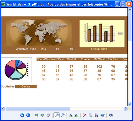The height and width of the screenshot is (121, 133).
Task: Click the 'NorthEast' column header
Action: (x=57, y=59)
